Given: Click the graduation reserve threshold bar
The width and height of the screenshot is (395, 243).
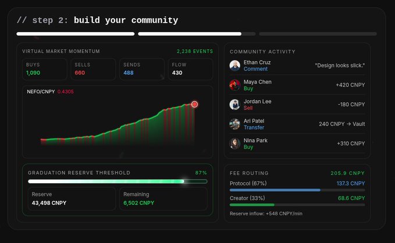Looking at the screenshot, I should tap(118, 181).
